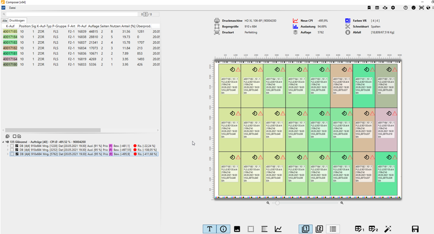
Task: Click the barcode scanner icon
Action: [x=422, y=8]
